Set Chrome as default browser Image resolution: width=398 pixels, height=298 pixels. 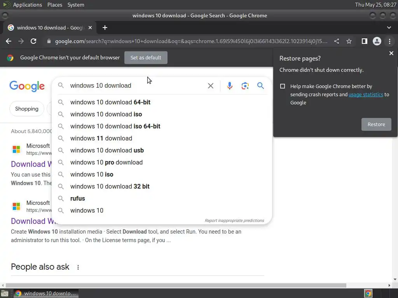146,57
